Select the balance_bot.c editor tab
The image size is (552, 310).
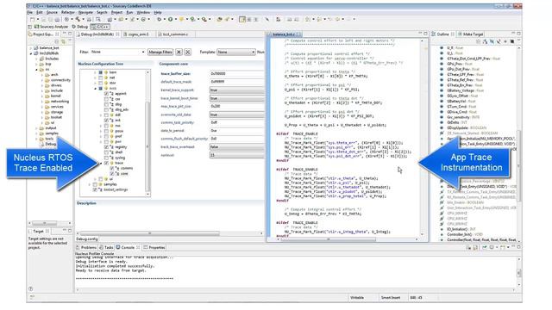pyautogui.click(x=284, y=34)
